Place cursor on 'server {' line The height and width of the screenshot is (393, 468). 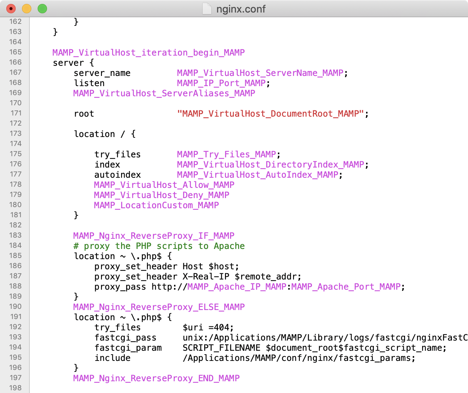73,63
